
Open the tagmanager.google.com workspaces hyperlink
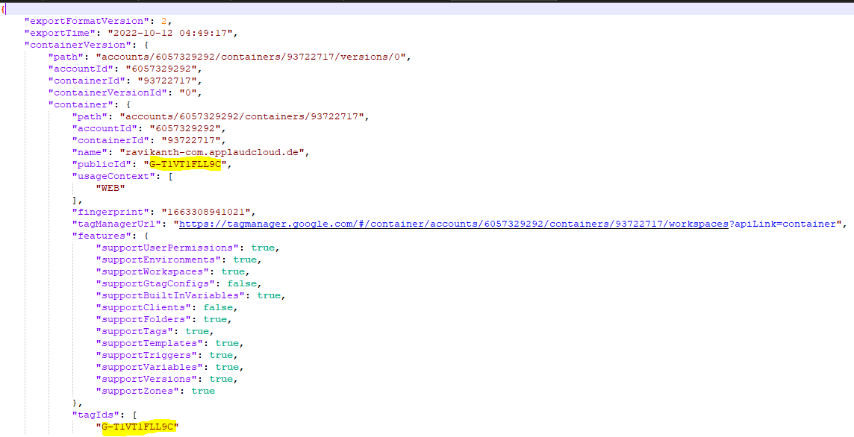(x=454, y=224)
